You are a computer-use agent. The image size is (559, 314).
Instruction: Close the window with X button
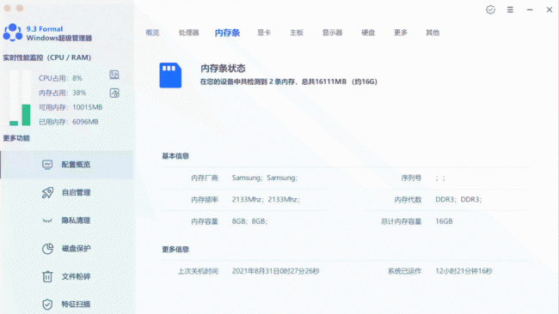click(x=550, y=9)
